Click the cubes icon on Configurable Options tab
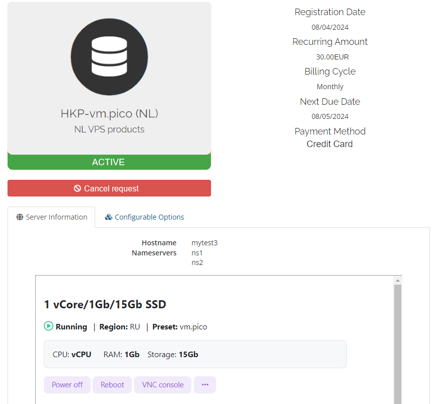This screenshot has height=404, width=436. 108,217
